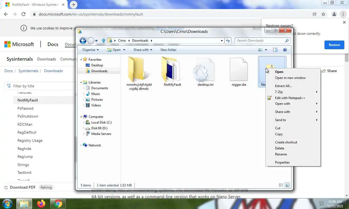Choose Edit with Notepad++

click(293, 98)
